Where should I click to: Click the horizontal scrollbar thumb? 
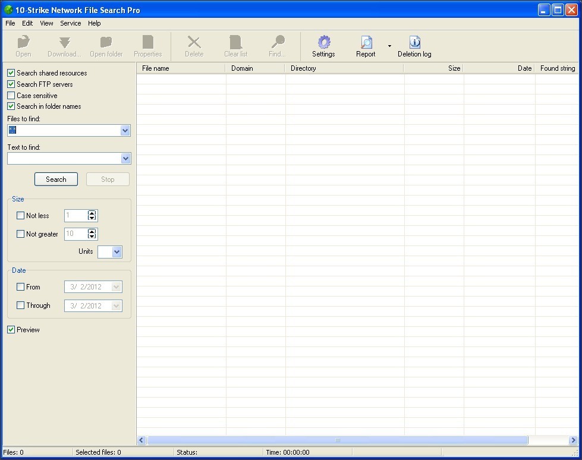[338, 440]
